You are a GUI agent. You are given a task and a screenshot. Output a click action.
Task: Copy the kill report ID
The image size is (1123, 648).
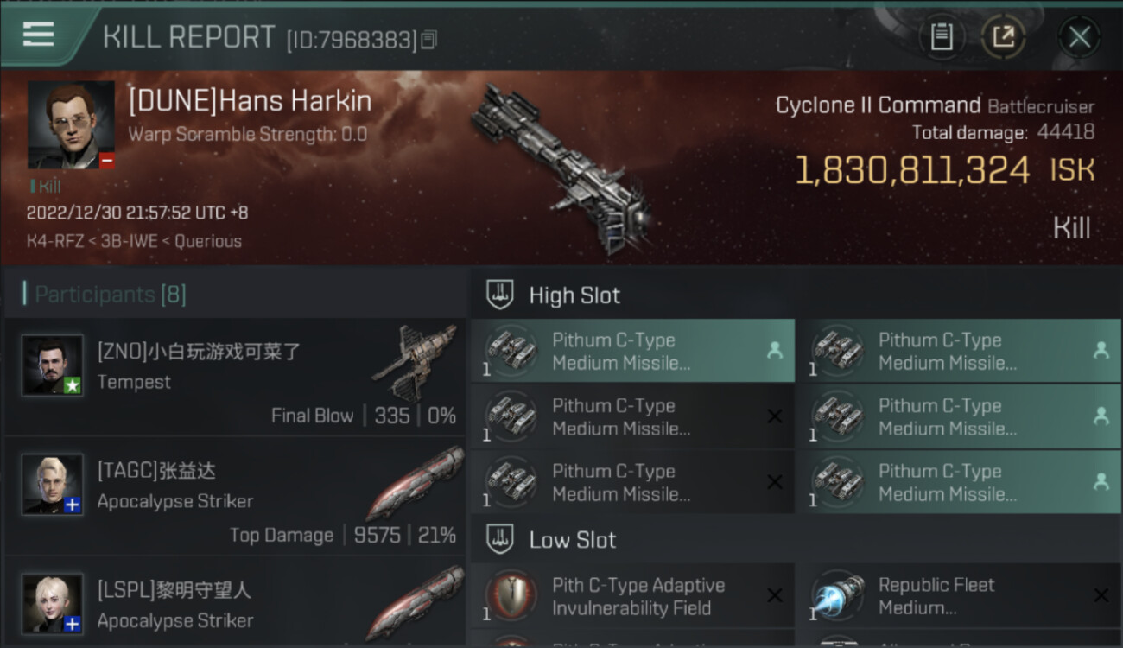429,40
